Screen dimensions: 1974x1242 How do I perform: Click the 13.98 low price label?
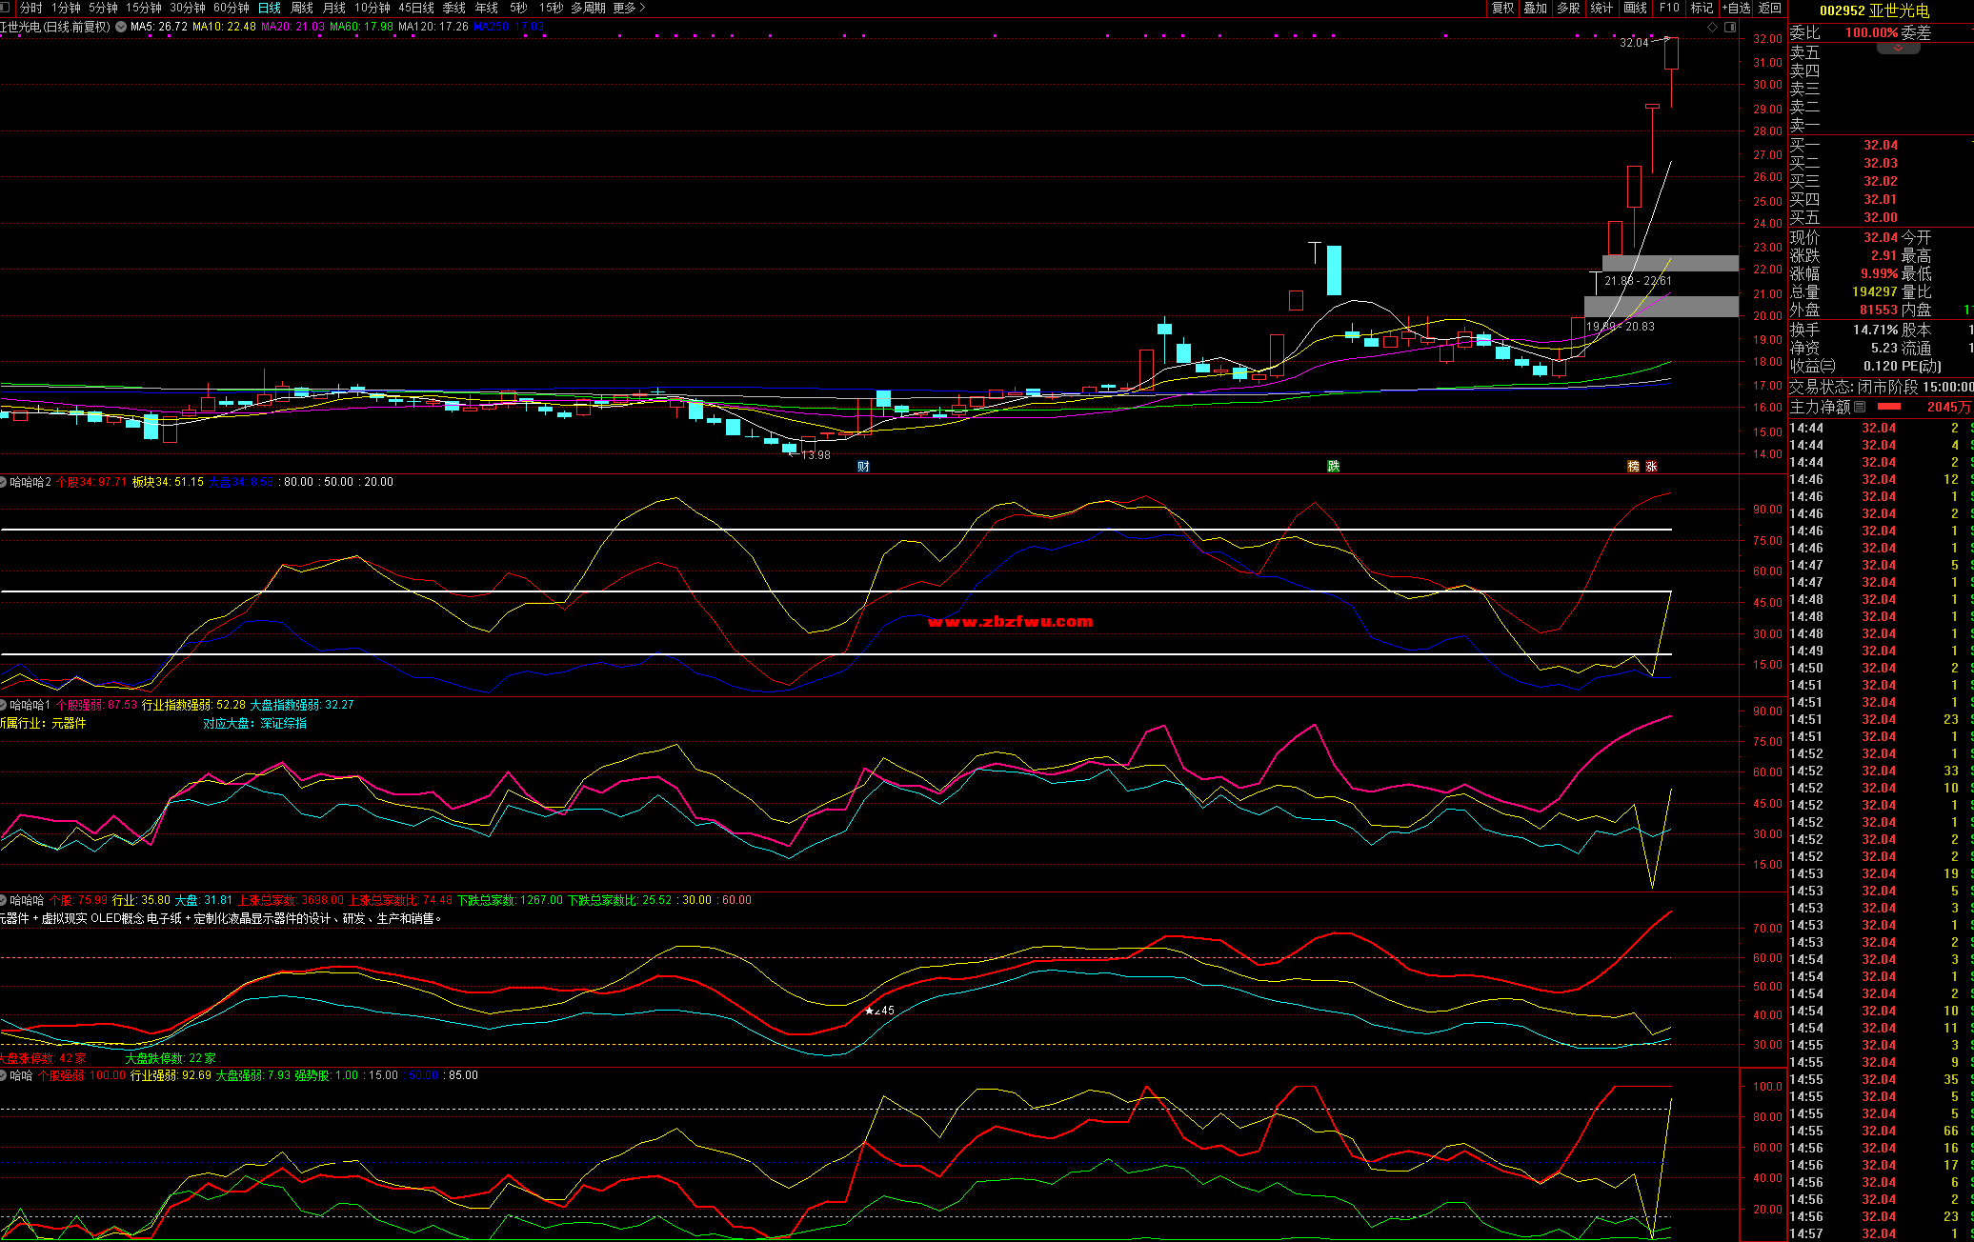(x=816, y=455)
